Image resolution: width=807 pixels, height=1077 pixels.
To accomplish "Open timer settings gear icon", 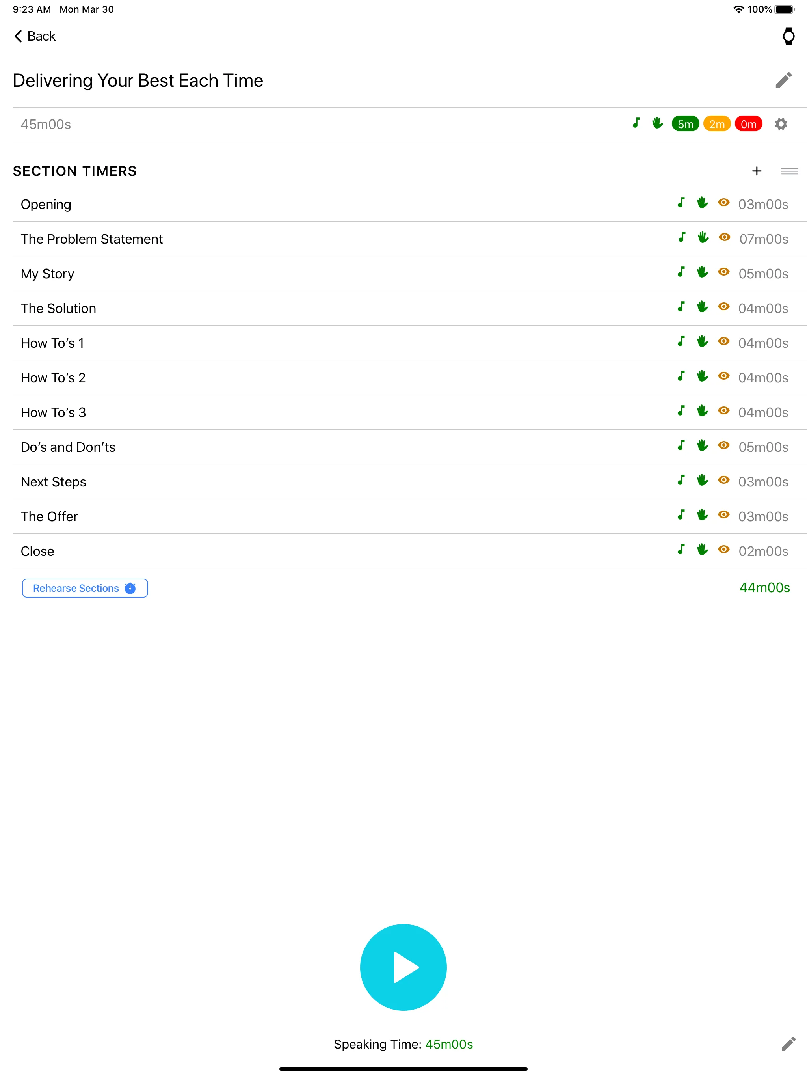I will coord(781,124).
